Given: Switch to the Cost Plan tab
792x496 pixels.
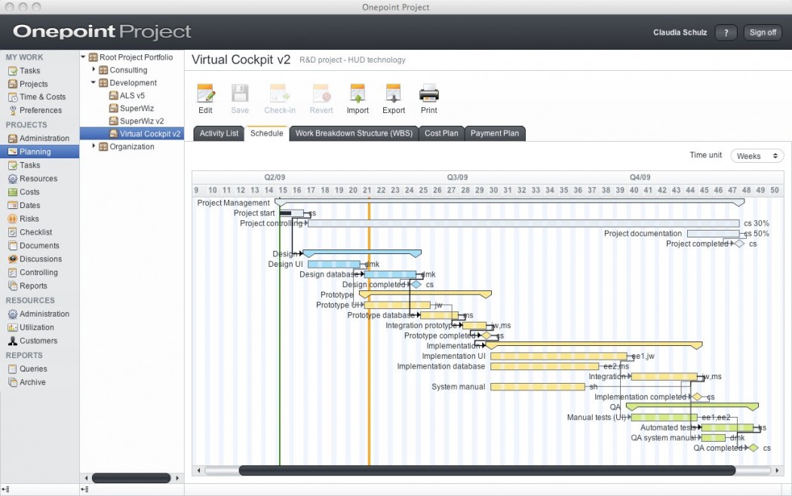Looking at the screenshot, I should click(x=441, y=133).
